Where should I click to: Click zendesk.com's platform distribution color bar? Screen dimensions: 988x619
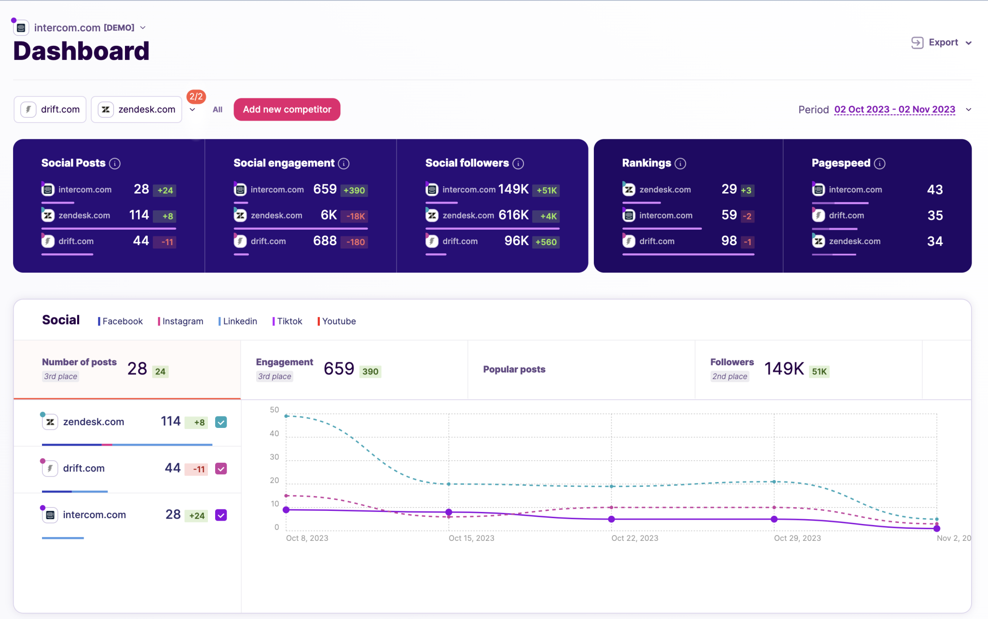(127, 444)
